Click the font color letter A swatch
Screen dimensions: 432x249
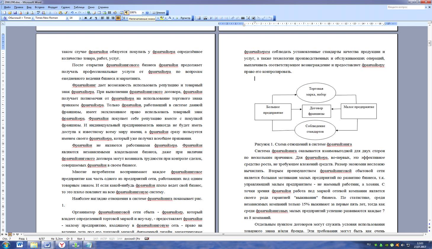170,18
